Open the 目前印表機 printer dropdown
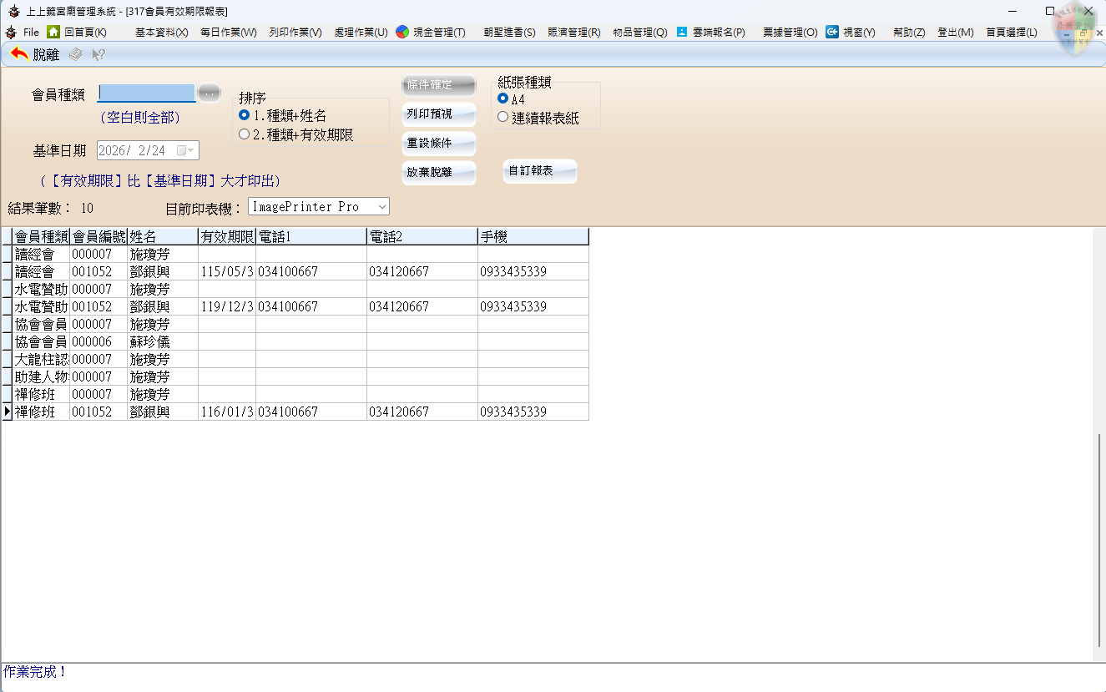Image resolution: width=1106 pixels, height=692 pixels. 381,206
